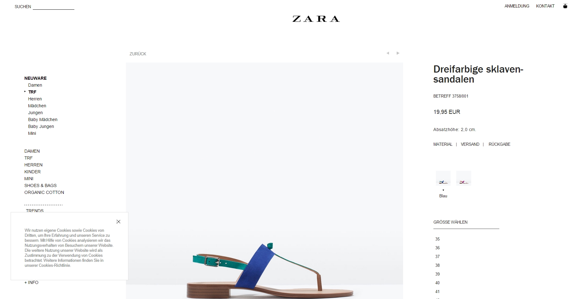Choose size 39
This screenshot has width=584, height=299.
coord(437,274)
